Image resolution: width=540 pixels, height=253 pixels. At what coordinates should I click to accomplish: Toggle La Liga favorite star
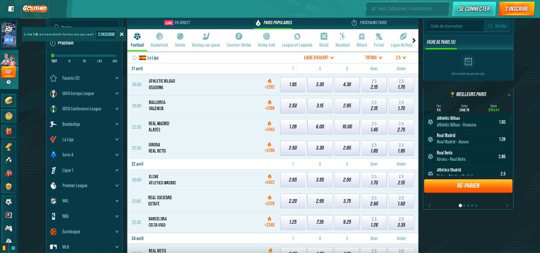tap(134, 58)
